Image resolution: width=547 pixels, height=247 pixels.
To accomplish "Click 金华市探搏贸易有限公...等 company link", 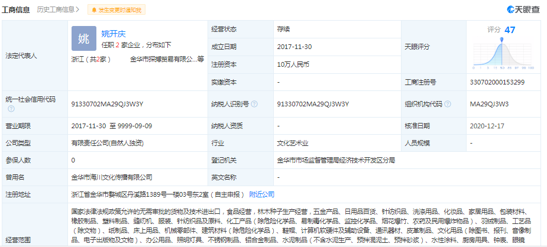I will pyautogui.click(x=167, y=59).
